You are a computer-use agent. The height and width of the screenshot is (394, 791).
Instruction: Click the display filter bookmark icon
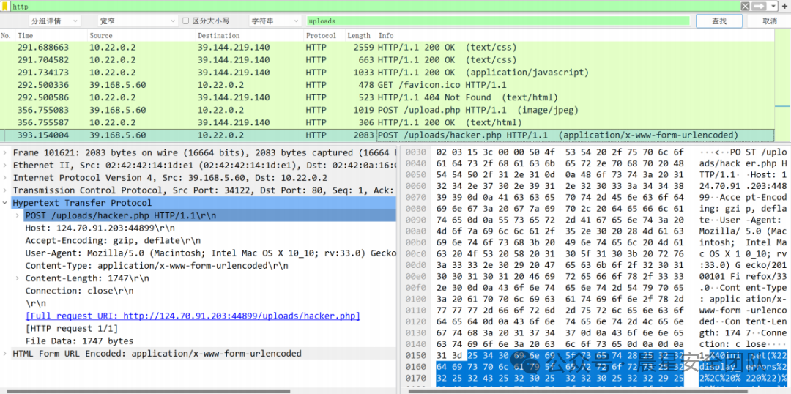tap(6, 6)
